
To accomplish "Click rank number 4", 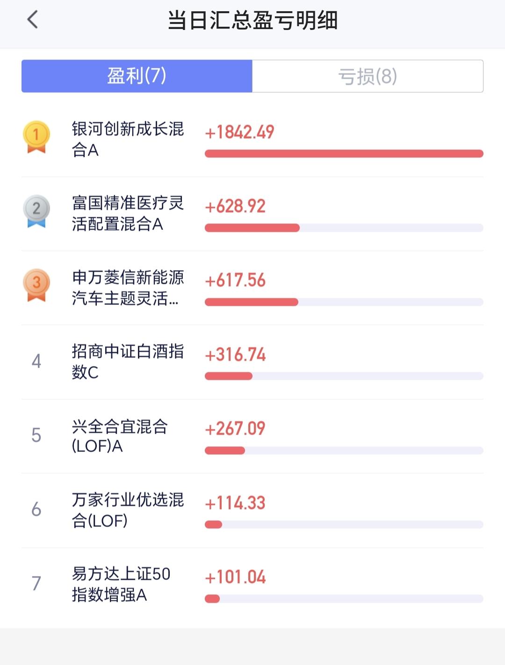I will coord(36,361).
